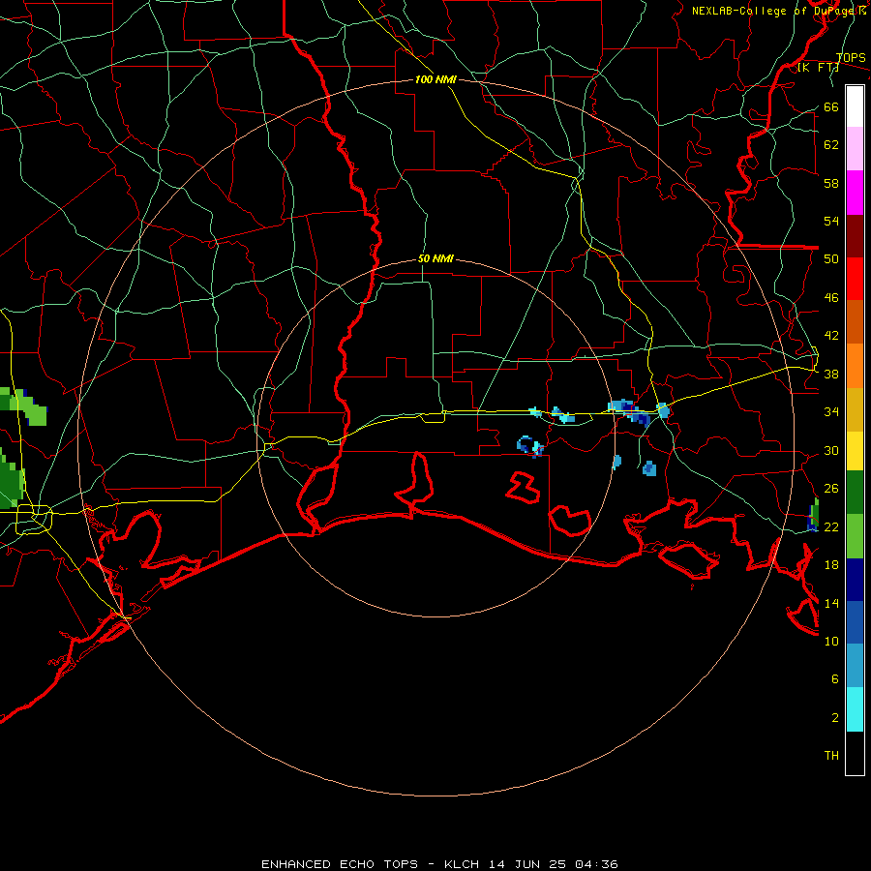Click the 58 legend value
Screen dimensions: 871x871
(x=831, y=183)
